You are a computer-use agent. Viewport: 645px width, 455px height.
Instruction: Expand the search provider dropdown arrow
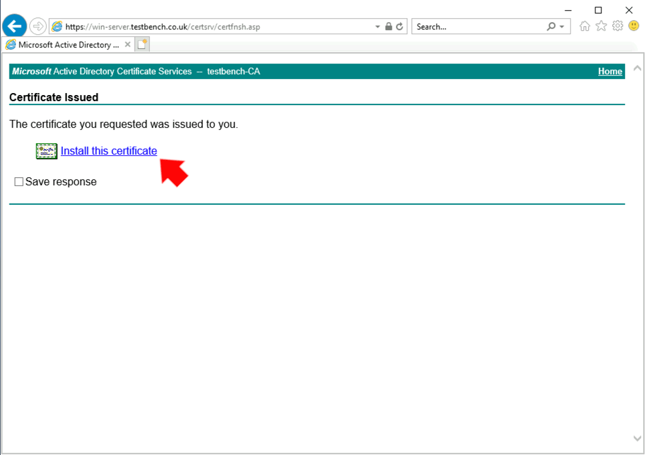coord(562,27)
